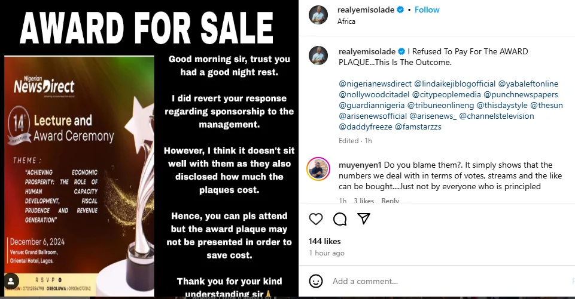Open comments with the speech bubble icon
575x299 pixels.
click(x=340, y=220)
